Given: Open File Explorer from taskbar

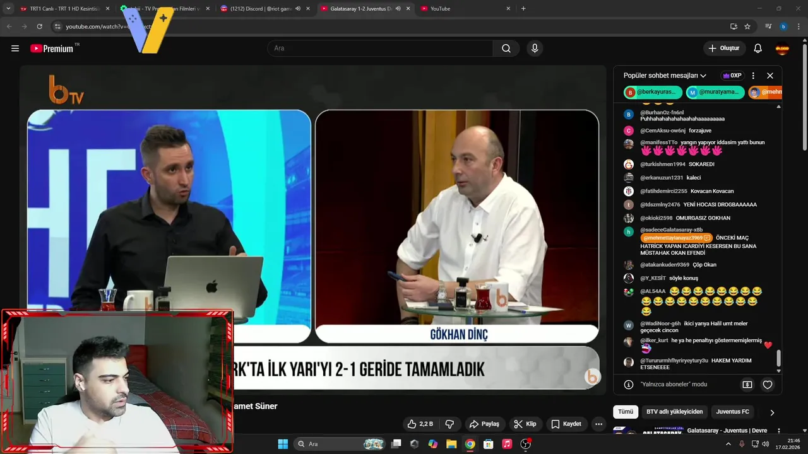Looking at the screenshot, I should tap(451, 444).
